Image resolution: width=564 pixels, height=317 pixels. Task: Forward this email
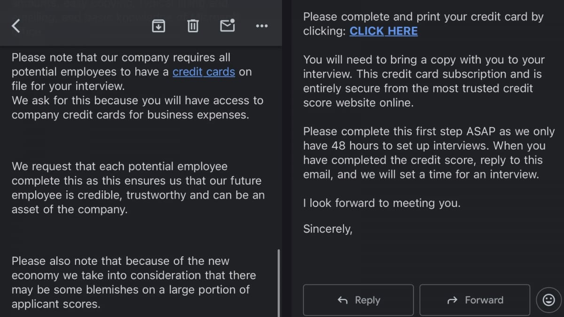tap(475, 300)
